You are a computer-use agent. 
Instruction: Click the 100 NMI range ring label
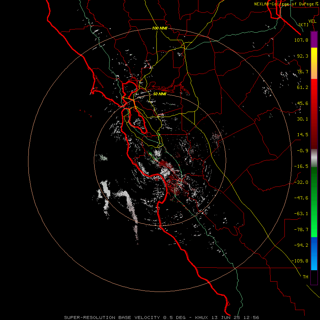click(160, 28)
